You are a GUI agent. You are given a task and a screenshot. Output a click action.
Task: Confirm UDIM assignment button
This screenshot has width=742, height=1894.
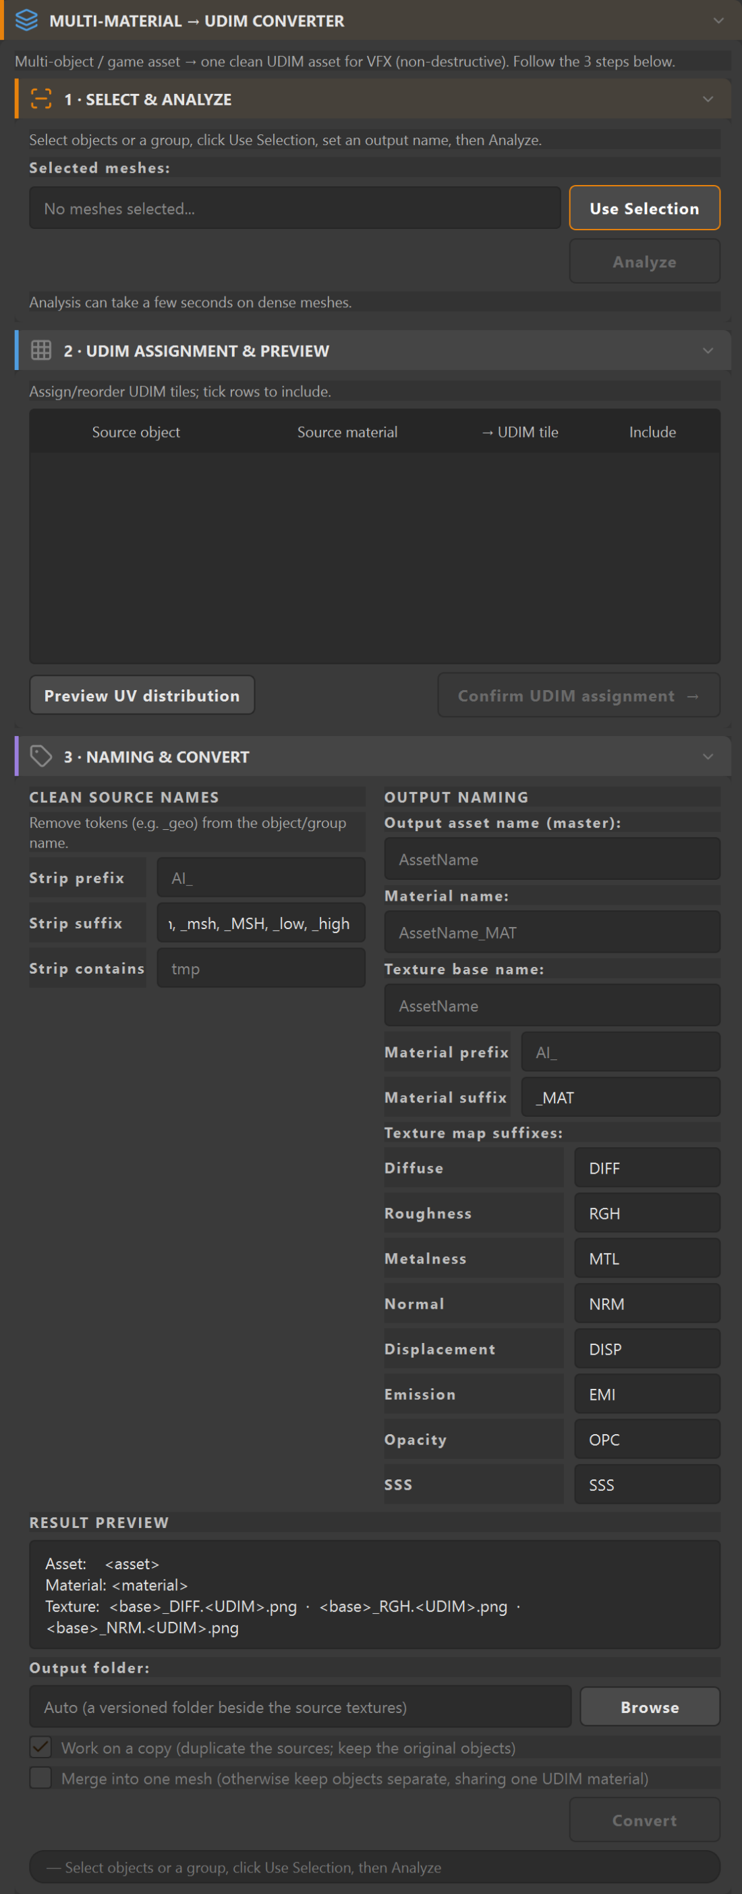tap(578, 695)
